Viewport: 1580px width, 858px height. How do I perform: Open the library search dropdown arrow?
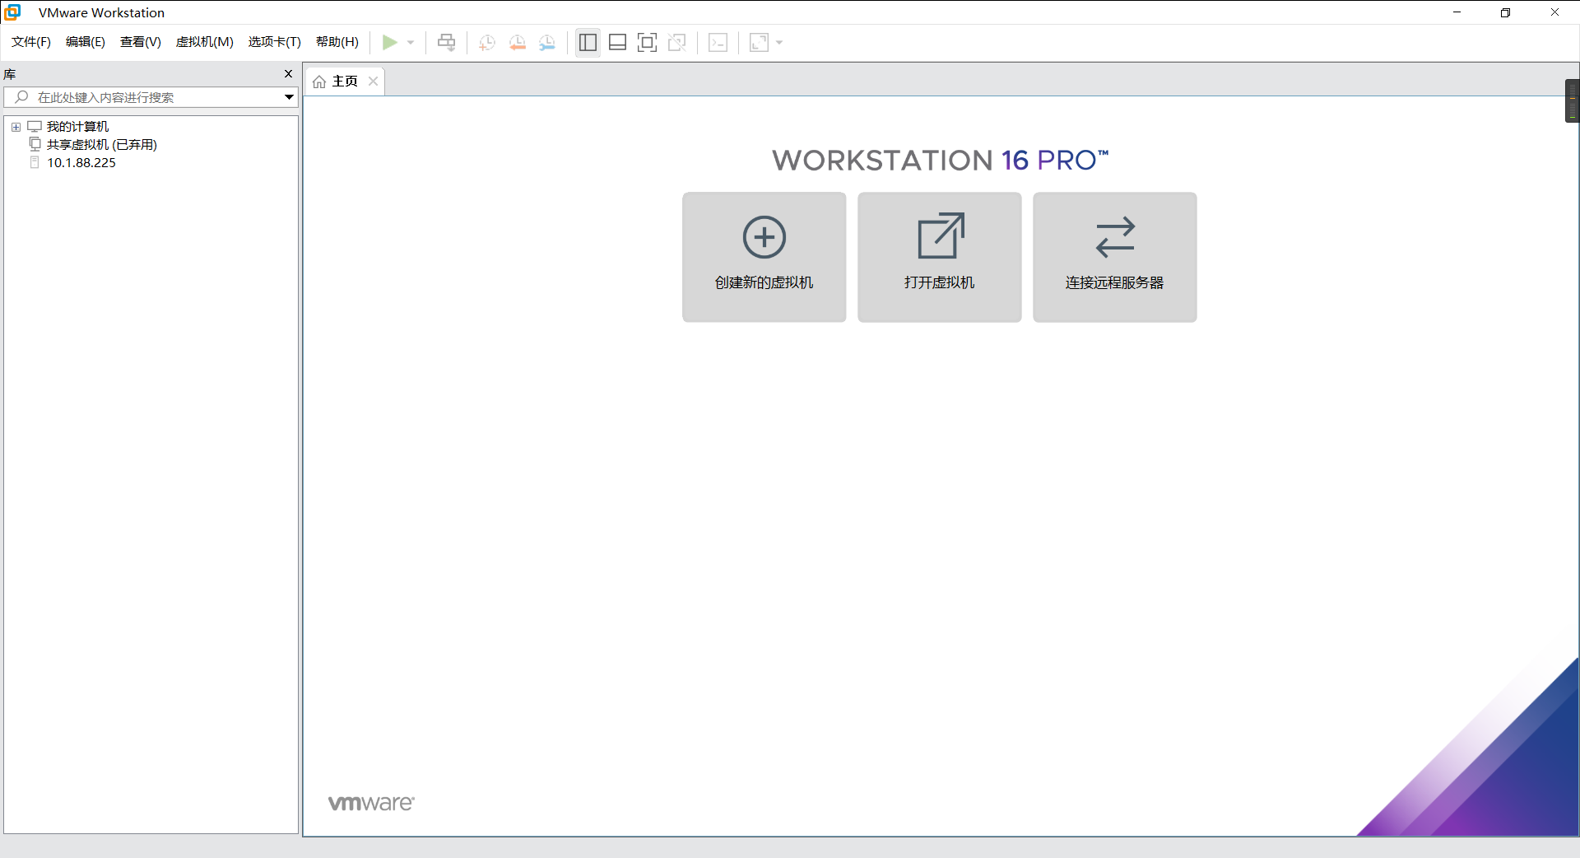click(x=289, y=97)
